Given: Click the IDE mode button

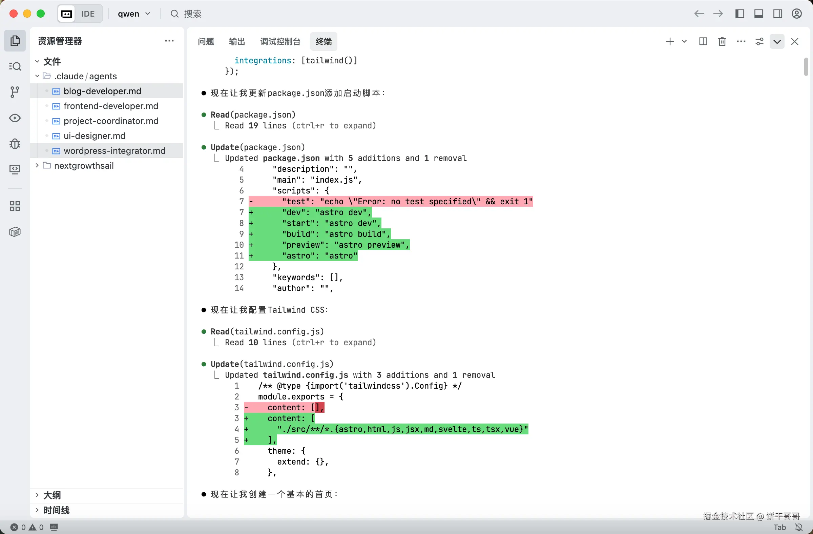Looking at the screenshot, I should (87, 14).
